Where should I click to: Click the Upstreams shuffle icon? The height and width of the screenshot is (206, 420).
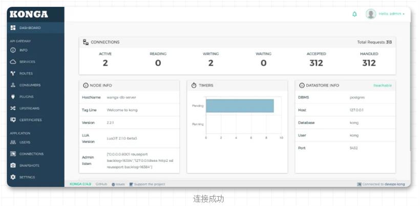coord(13,108)
